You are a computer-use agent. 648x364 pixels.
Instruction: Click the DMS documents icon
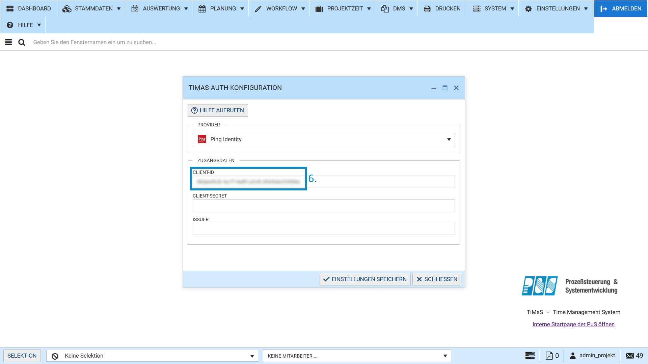point(385,9)
